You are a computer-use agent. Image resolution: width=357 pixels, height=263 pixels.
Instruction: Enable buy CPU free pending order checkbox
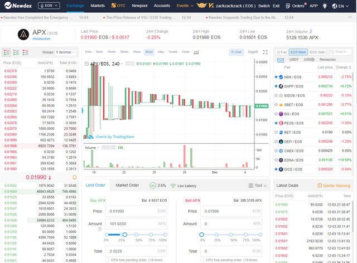coord(107,260)
